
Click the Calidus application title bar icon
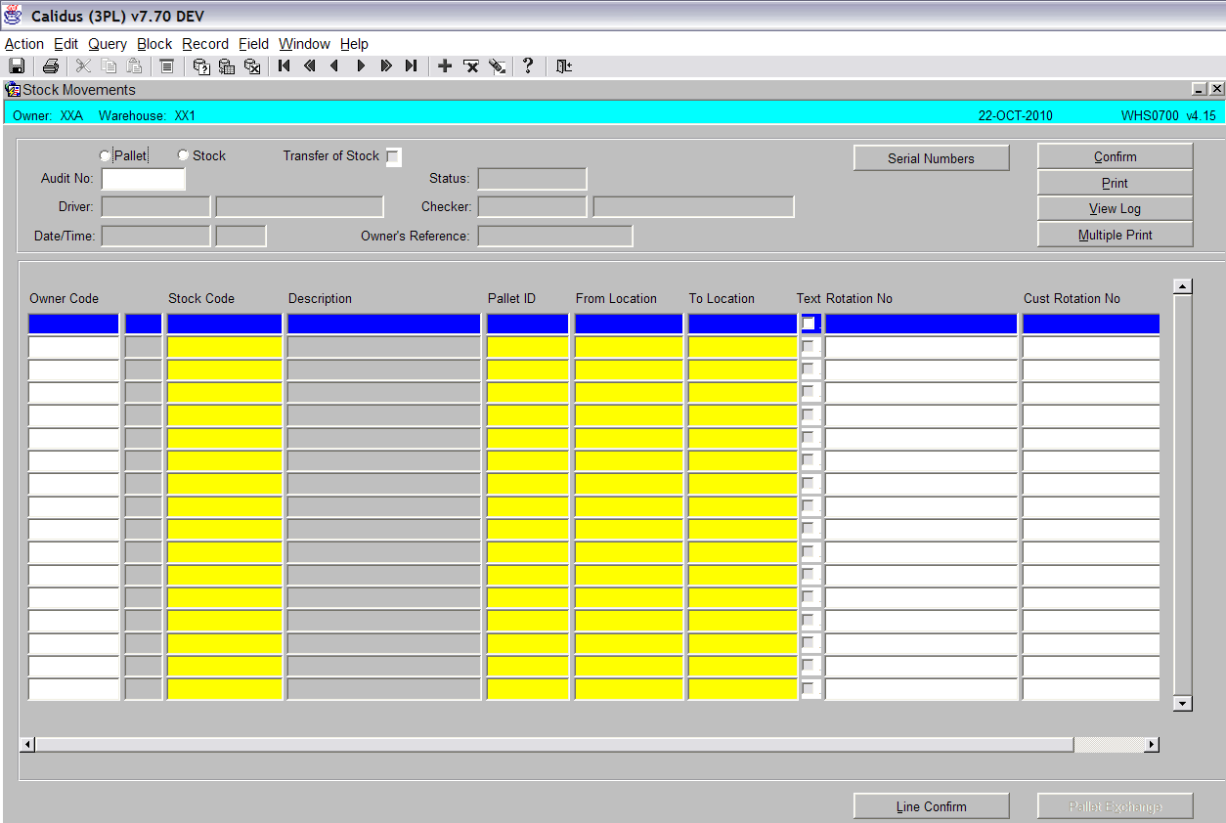click(14, 16)
